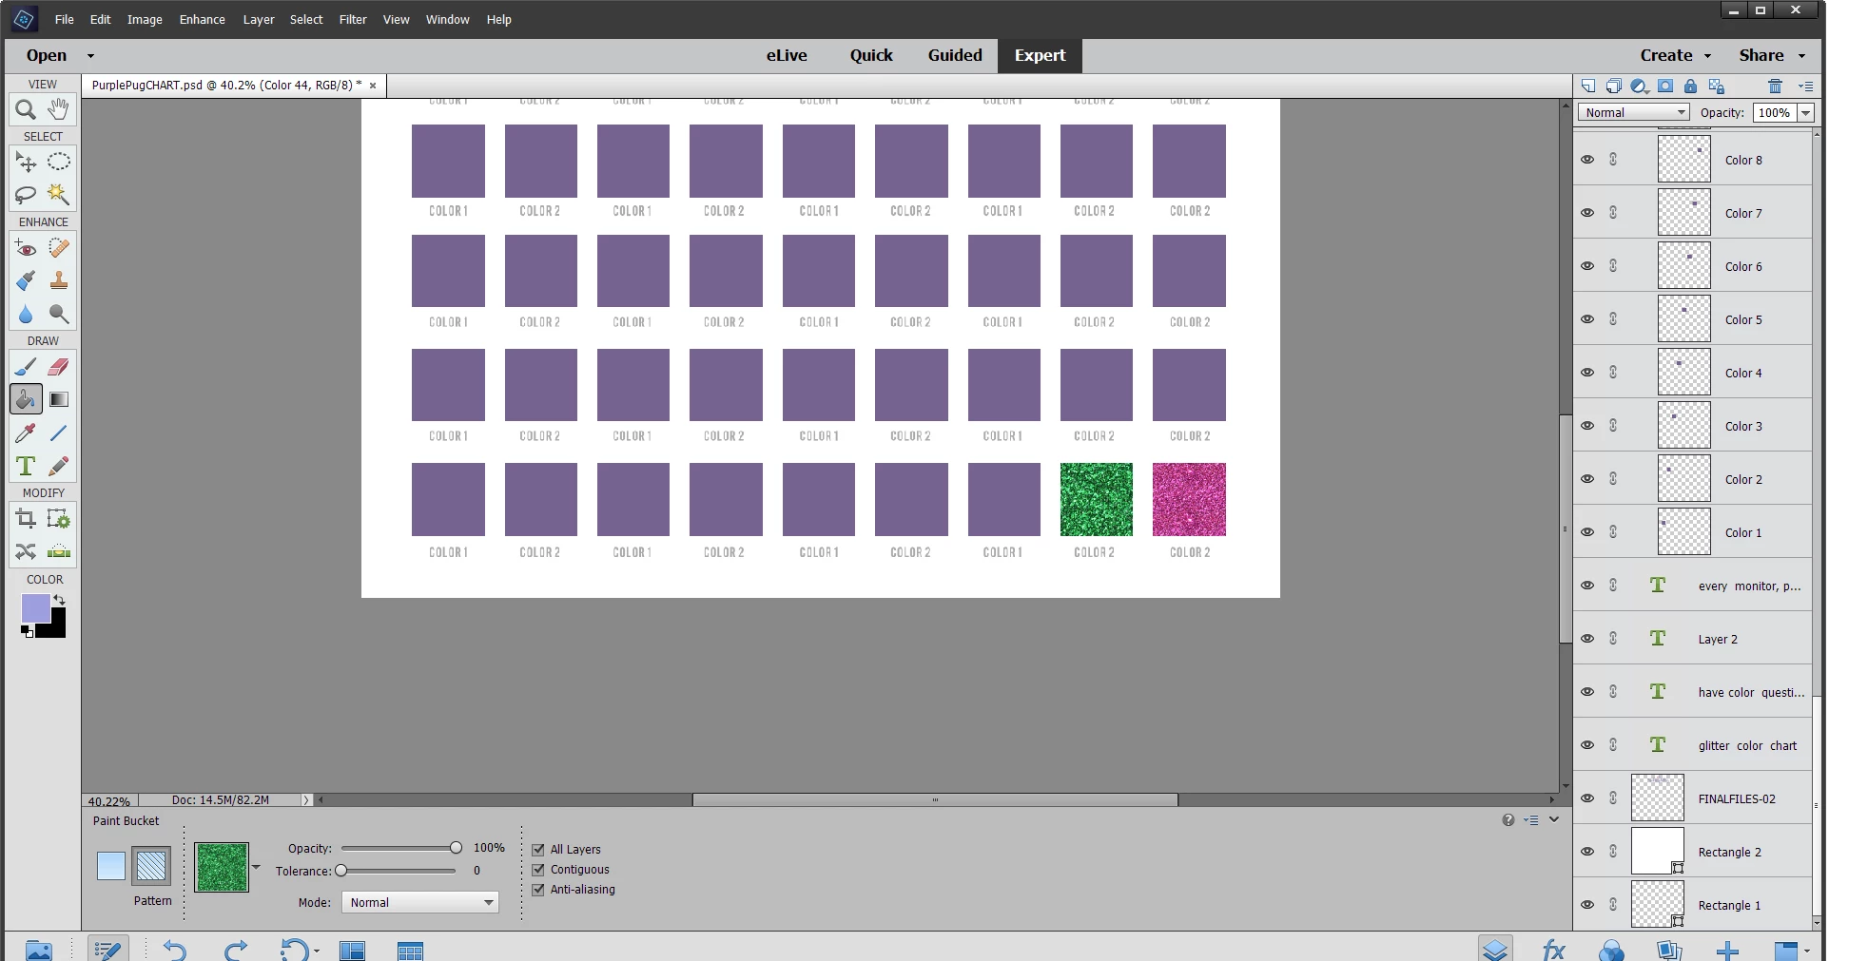Click the Create button
This screenshot has width=1868, height=961.
point(1675,55)
